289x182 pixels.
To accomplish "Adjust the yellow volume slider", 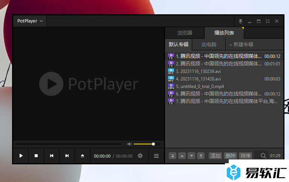I will 147,144.
